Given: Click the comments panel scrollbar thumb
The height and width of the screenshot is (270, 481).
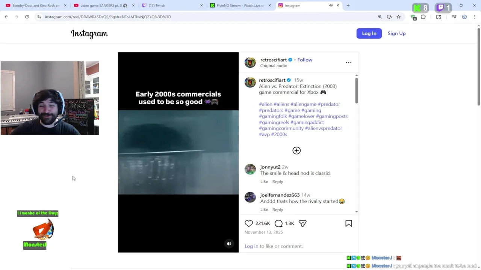Looking at the screenshot, I should (x=356, y=90).
